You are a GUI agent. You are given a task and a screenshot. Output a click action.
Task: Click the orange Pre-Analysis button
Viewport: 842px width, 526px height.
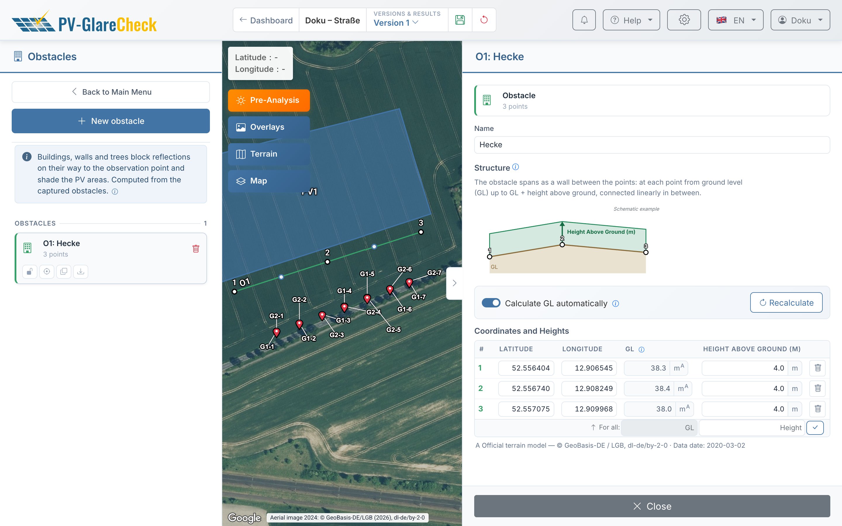click(x=269, y=101)
